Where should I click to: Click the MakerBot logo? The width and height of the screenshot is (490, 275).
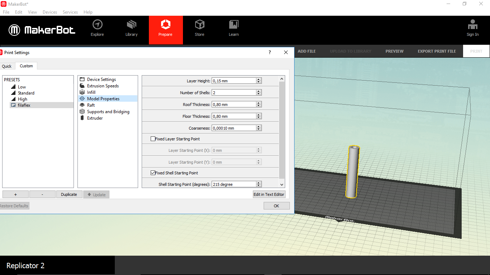pos(42,30)
